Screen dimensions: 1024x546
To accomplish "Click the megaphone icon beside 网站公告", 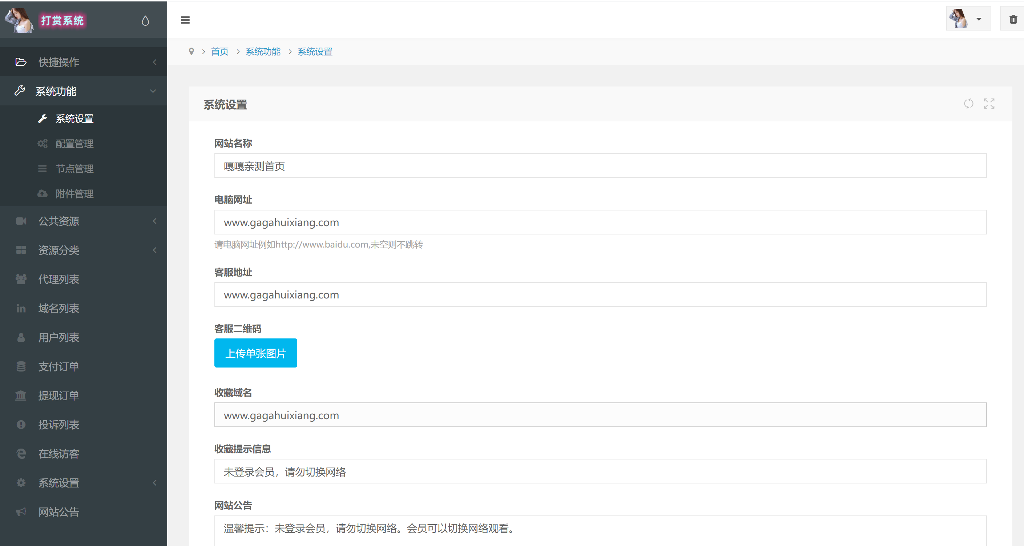I will 21,512.
